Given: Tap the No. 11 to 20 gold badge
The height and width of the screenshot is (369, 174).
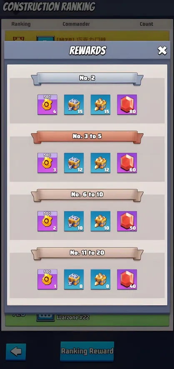Looking at the screenshot, I should (47, 279).
